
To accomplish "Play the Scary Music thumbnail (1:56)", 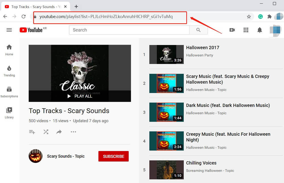I will [x=166, y=83].
